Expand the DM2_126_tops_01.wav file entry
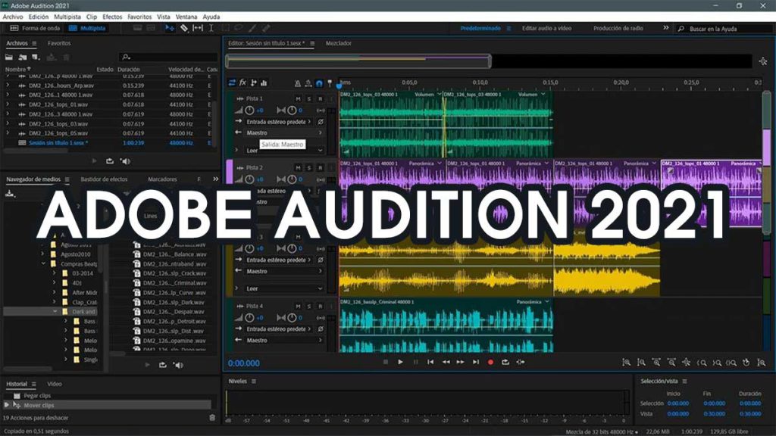This screenshot has height=436, width=776. coord(8,104)
